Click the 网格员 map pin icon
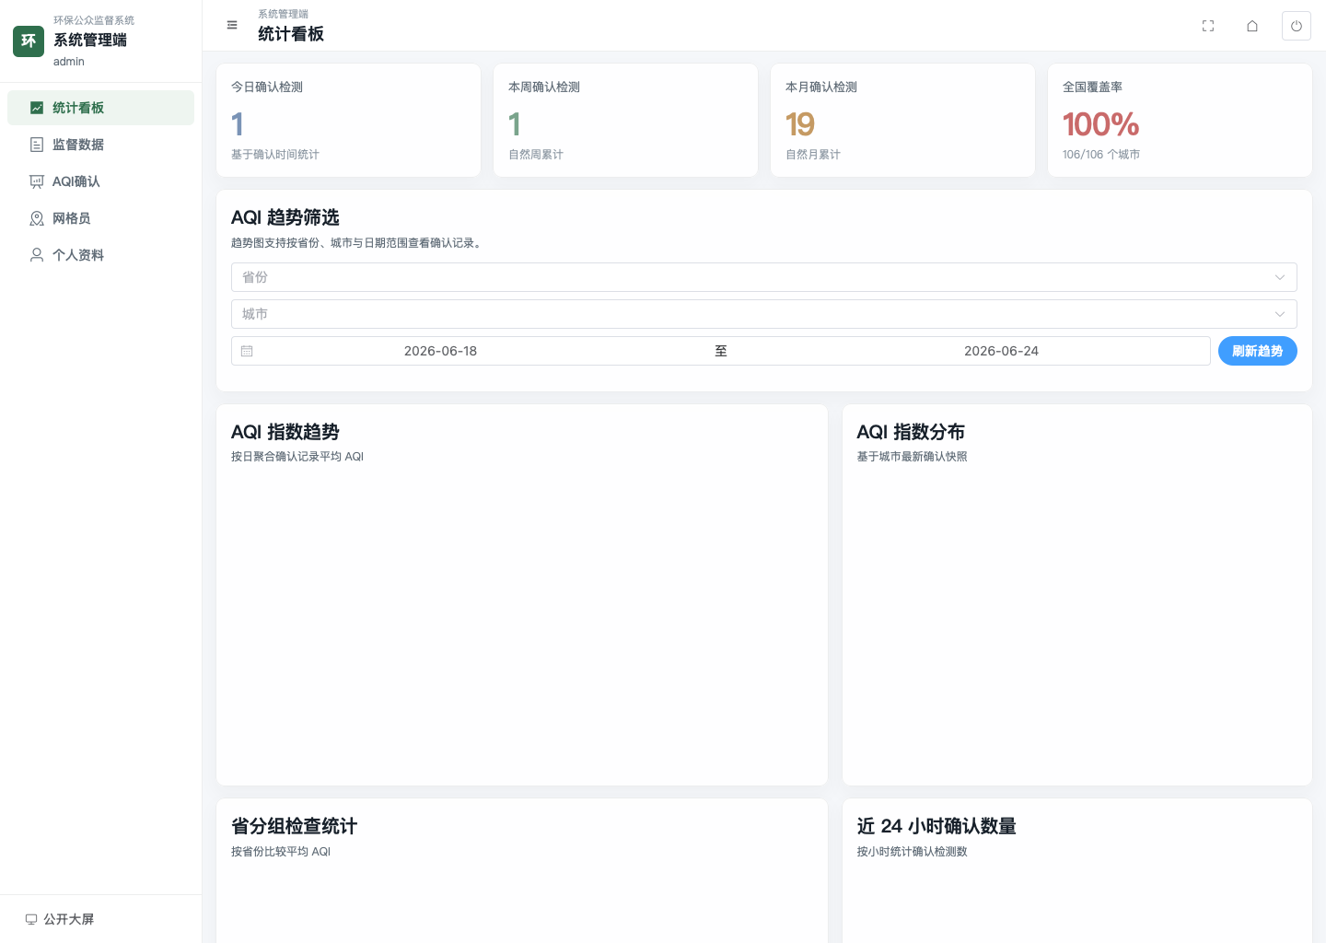The width and height of the screenshot is (1326, 943). pyautogui.click(x=37, y=218)
